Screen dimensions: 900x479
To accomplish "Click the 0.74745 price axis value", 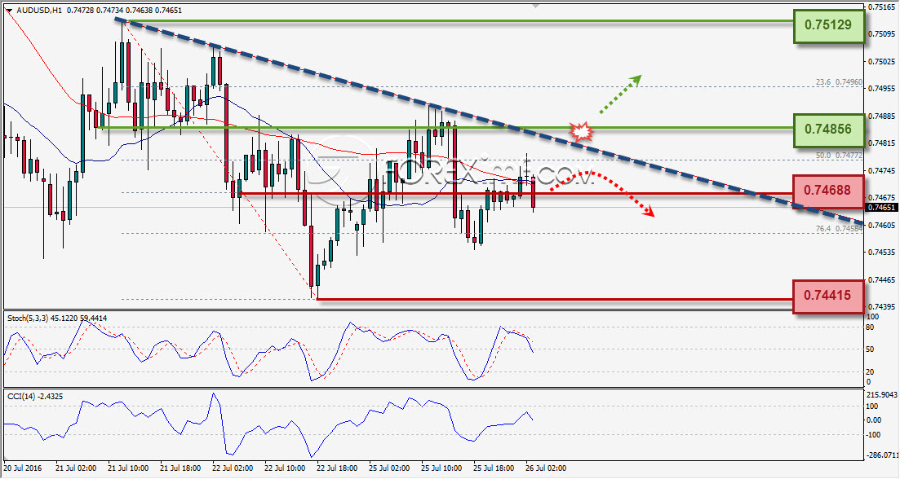I will click(883, 171).
